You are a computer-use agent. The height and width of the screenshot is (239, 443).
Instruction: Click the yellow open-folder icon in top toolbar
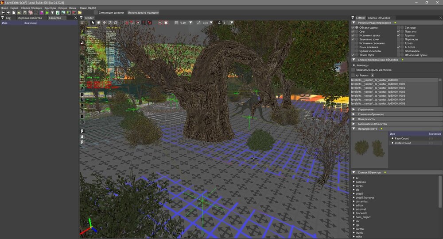point(80,13)
